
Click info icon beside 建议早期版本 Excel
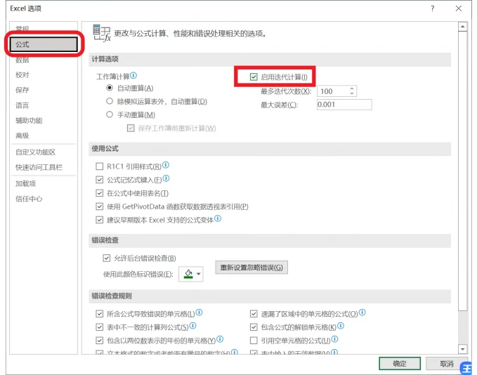[x=218, y=218]
